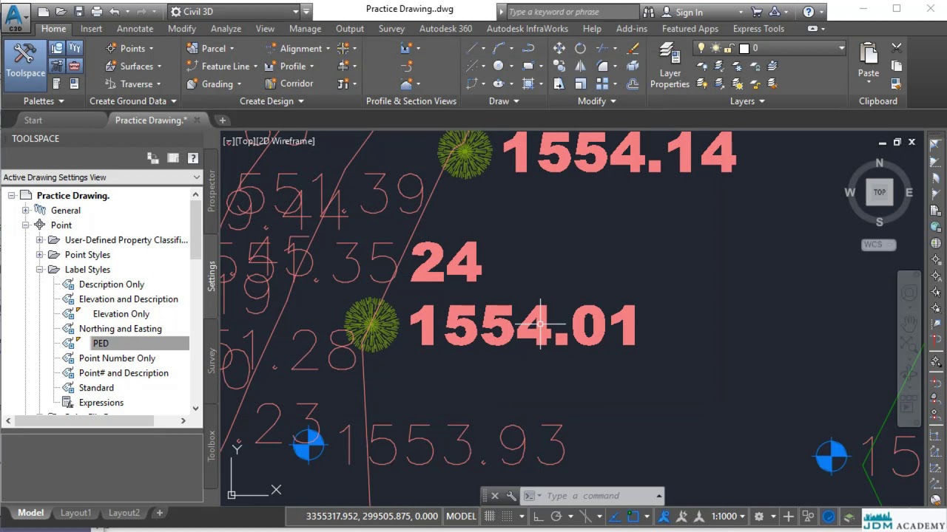947x532 pixels.
Task: Click the Open file folder icon
Action: [x=61, y=12]
